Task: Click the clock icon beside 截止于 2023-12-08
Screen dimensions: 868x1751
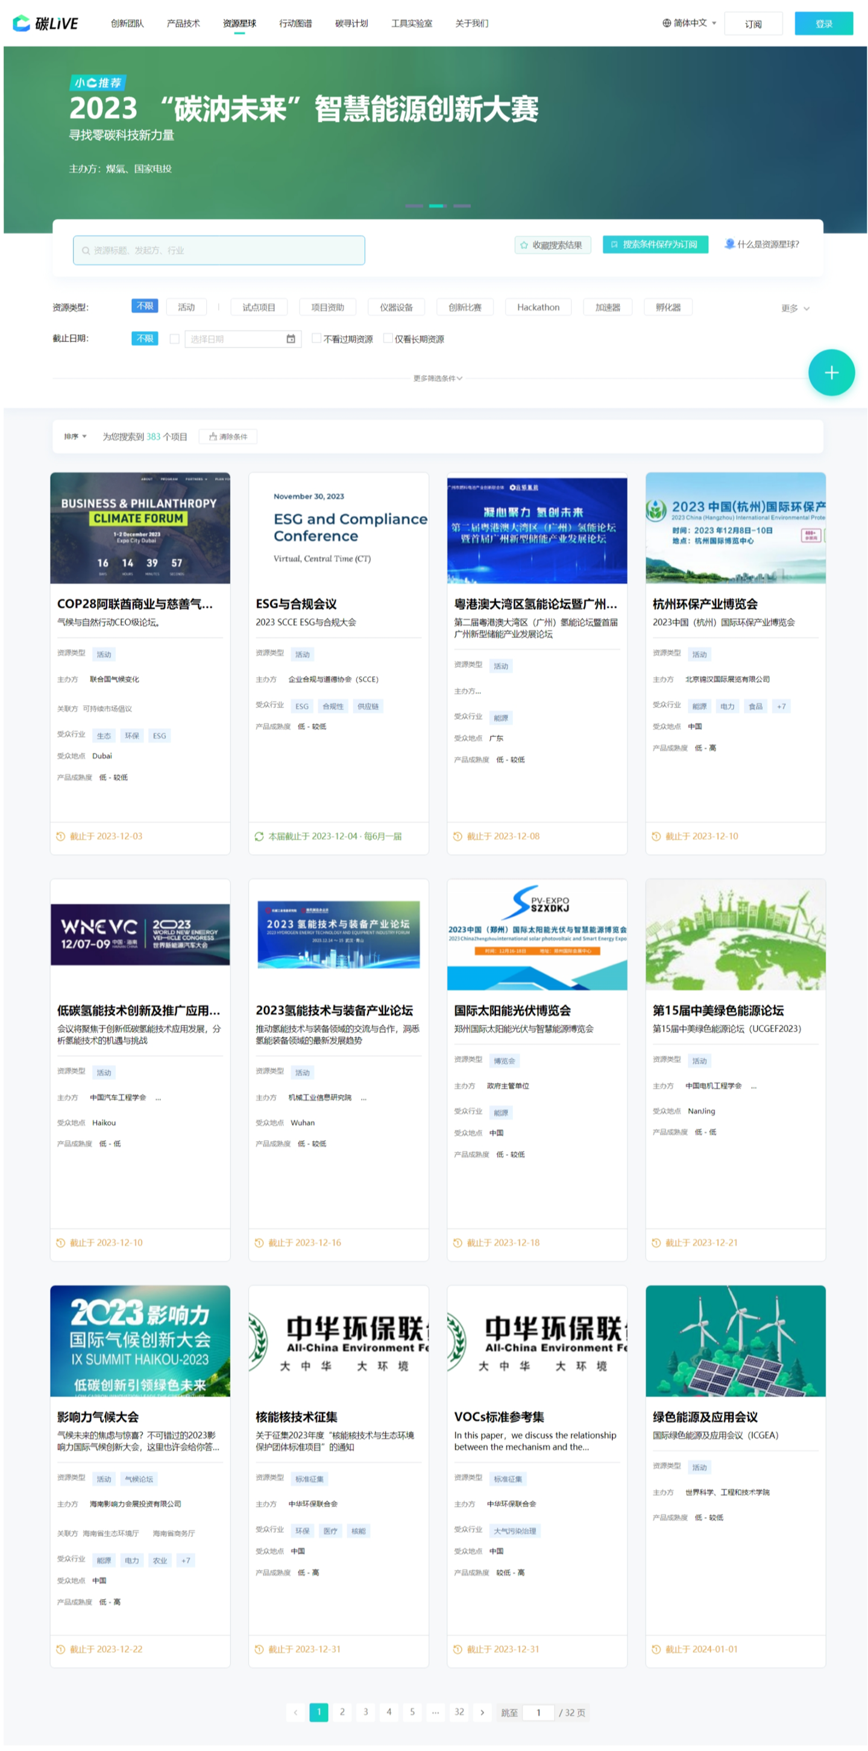Action: [x=457, y=837]
